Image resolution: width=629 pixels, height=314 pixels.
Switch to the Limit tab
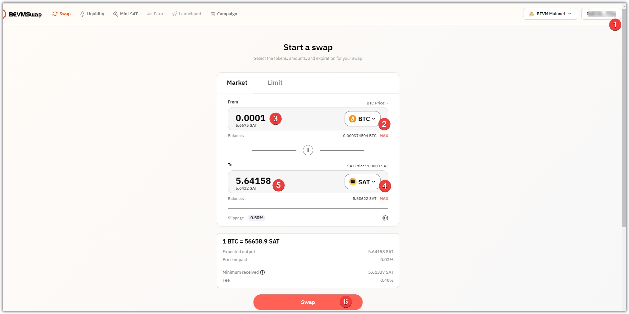click(x=275, y=83)
